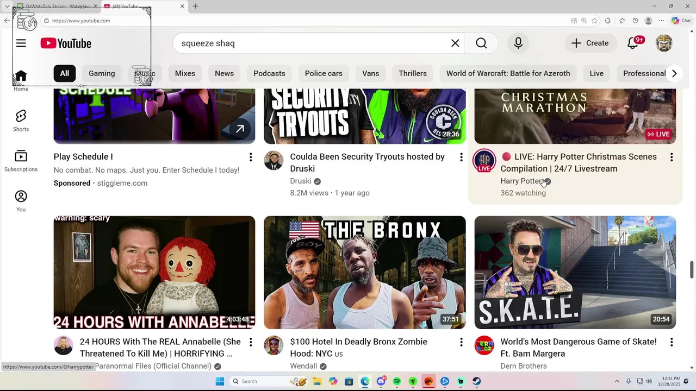The width and height of the screenshot is (696, 391).
Task: Open the Harry Potter live channel avatar
Action: point(484,161)
